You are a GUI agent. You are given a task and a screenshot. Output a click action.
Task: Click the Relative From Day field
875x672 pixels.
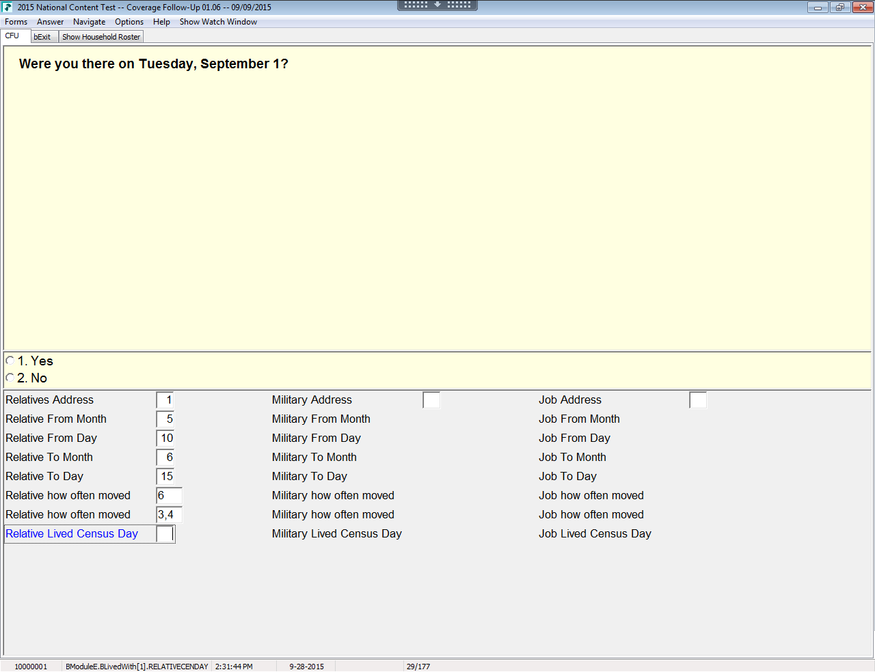pyautogui.click(x=165, y=438)
